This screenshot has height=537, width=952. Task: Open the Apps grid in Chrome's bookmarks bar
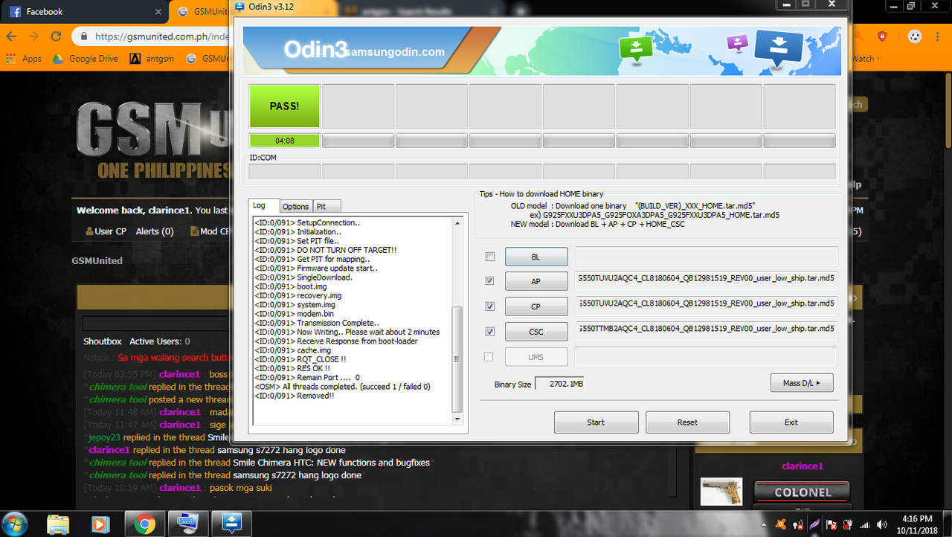[24, 59]
